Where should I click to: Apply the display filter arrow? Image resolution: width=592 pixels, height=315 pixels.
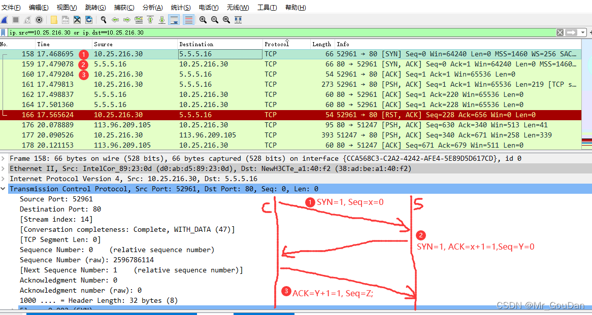tap(571, 32)
